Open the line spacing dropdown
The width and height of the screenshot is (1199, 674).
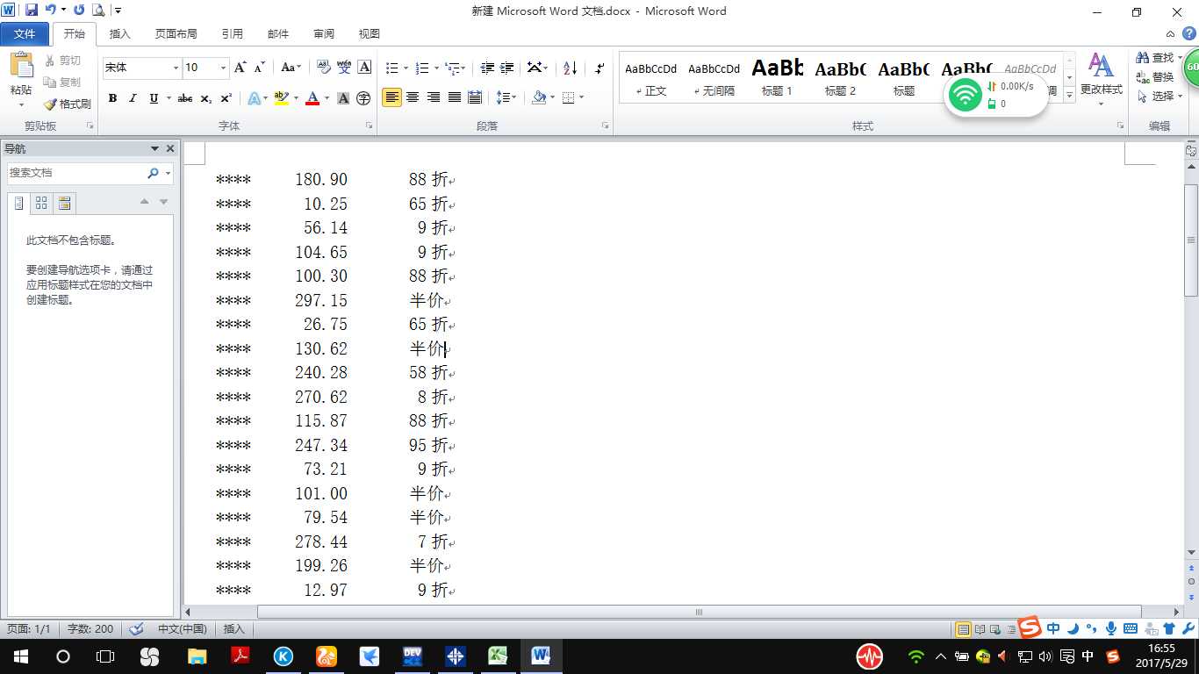coord(506,97)
